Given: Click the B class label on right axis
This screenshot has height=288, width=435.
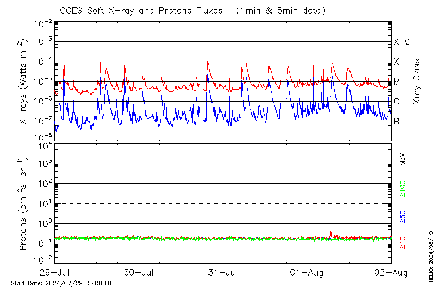Looking at the screenshot, I should tap(397, 122).
